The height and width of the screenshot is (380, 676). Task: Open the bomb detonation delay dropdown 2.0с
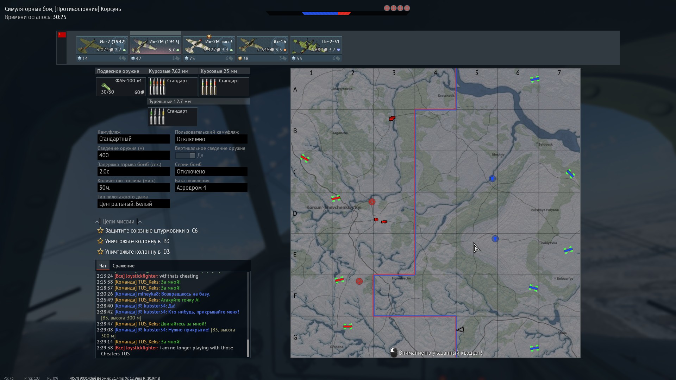pos(133,171)
